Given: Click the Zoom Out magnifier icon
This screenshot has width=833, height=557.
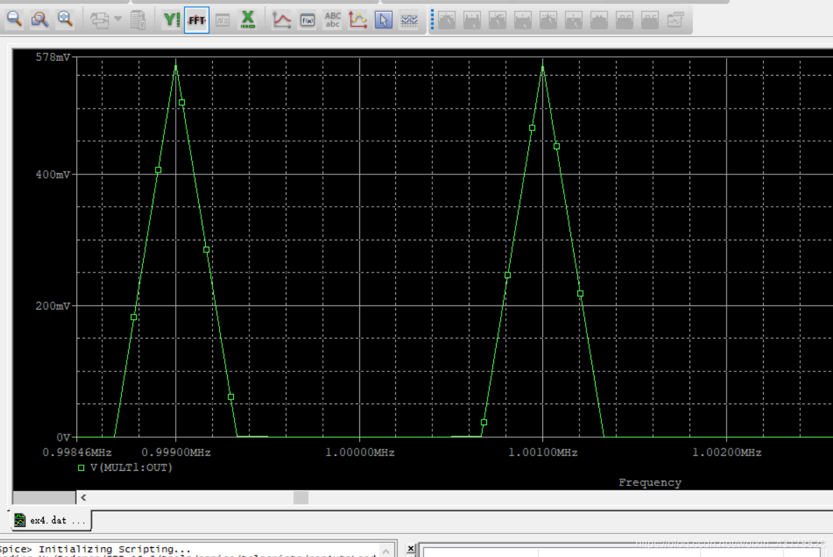Looking at the screenshot, I should (x=14, y=20).
